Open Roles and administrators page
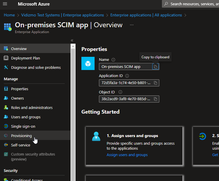 pyautogui.click(x=32, y=107)
